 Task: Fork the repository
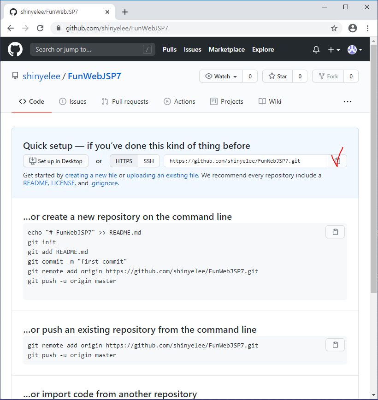328,76
